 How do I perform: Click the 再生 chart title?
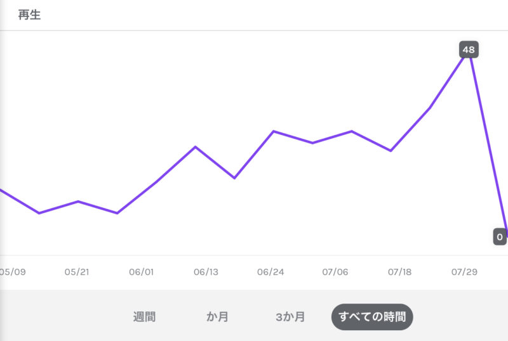29,15
